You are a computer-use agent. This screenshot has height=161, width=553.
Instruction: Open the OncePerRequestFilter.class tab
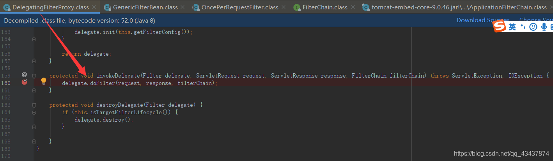tap(240, 7)
